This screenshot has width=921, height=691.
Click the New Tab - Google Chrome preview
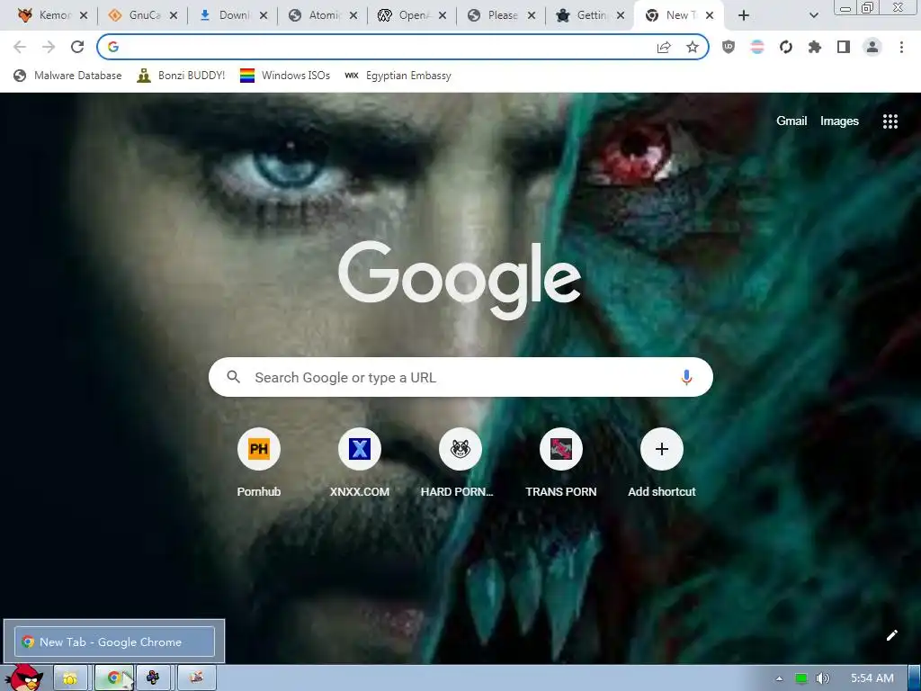point(114,642)
